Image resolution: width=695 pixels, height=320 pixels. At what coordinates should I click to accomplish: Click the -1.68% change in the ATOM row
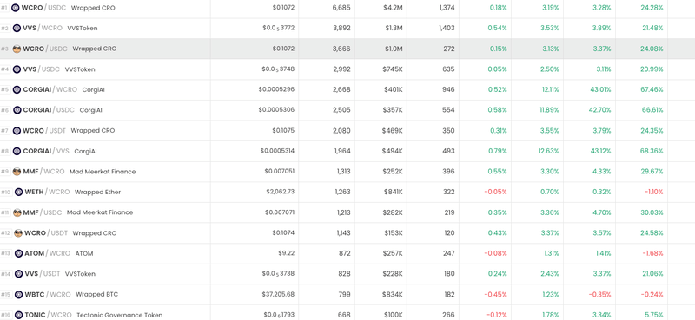(x=652, y=253)
